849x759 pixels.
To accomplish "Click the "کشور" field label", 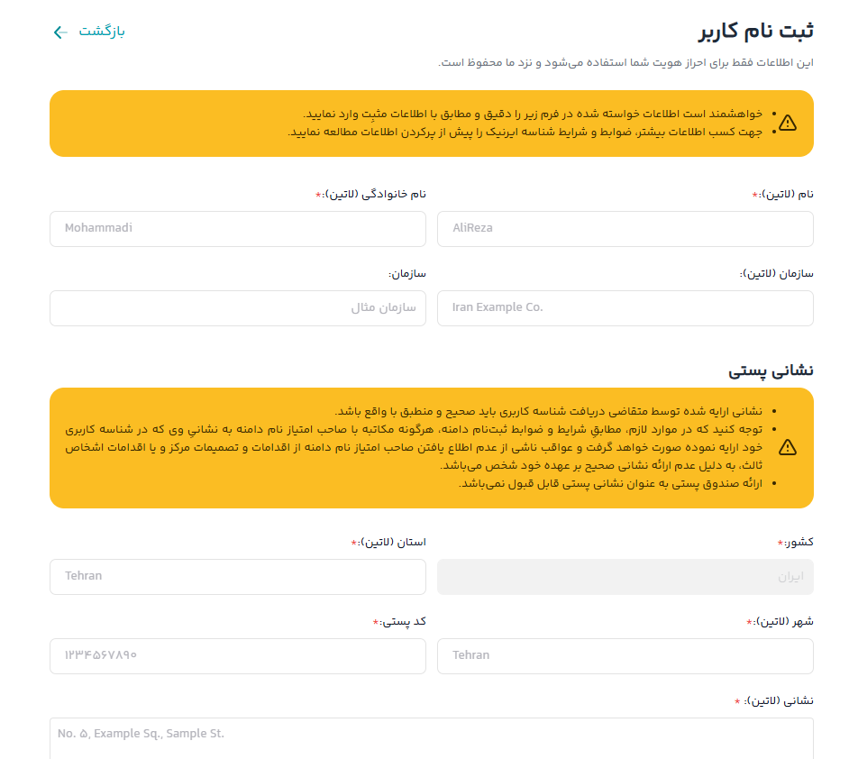I will click(798, 543).
